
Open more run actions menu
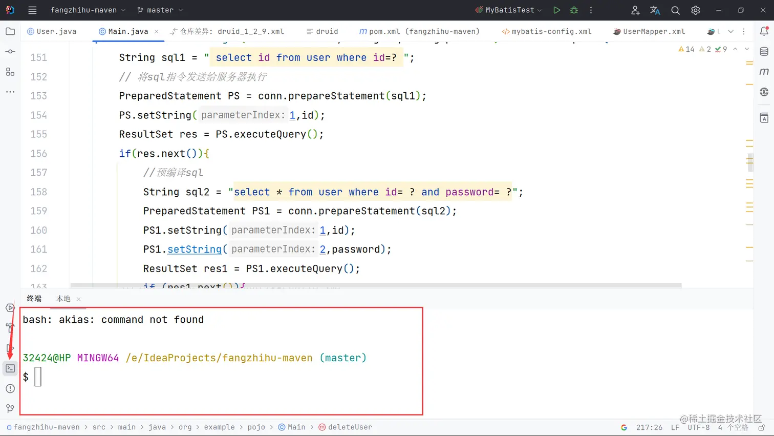pyautogui.click(x=591, y=10)
